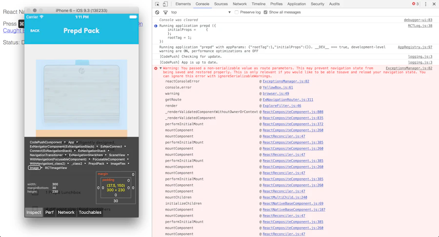Open ExploreFilter.js:46 stack link

click(x=282, y=106)
